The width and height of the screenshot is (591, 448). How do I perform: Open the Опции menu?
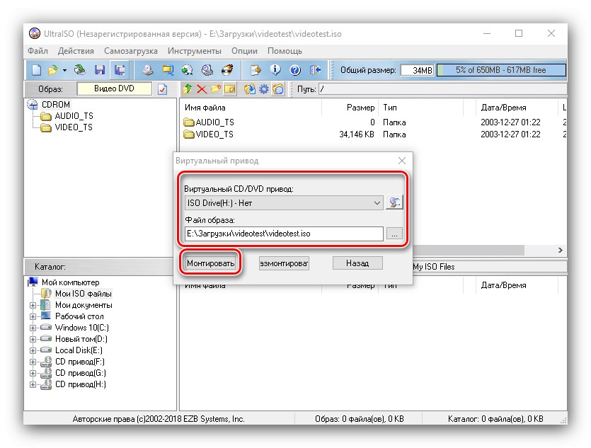tap(244, 51)
